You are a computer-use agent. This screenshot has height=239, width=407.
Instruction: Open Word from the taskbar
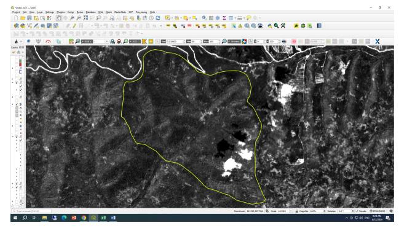pos(113,217)
